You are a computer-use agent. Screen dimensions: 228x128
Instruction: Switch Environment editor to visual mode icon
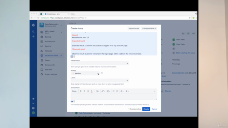[x=72, y=101]
